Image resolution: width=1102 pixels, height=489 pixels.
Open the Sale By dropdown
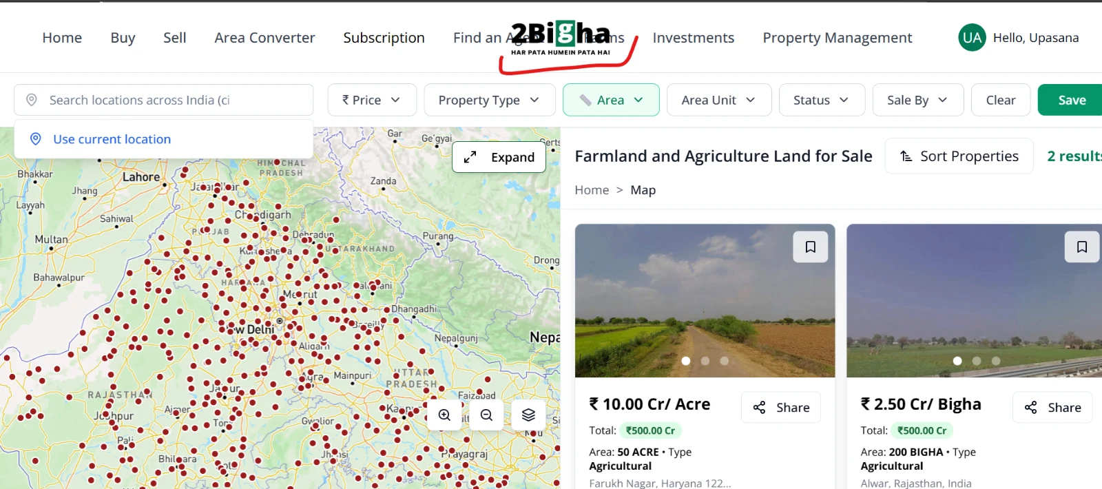coord(917,100)
